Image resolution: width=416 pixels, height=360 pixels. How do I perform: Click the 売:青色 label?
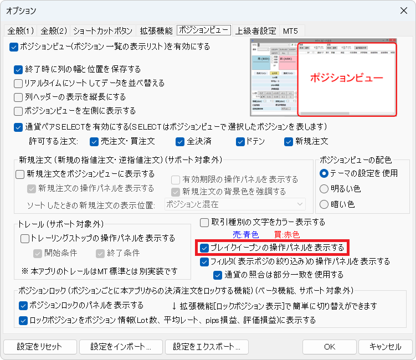pos(246,235)
